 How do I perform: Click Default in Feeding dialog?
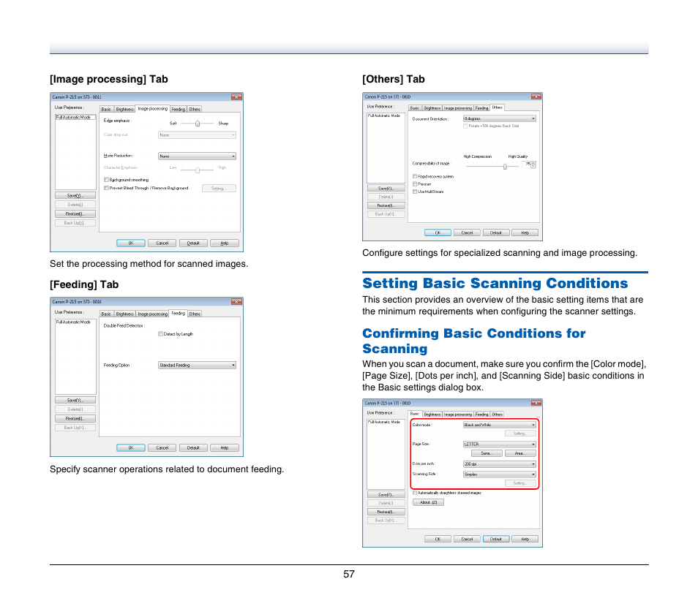pos(193,448)
